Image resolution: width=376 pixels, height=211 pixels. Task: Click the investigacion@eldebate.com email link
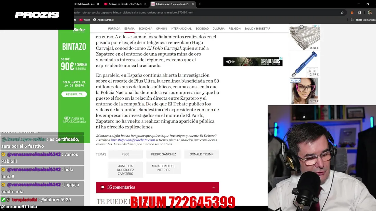[x=133, y=140]
